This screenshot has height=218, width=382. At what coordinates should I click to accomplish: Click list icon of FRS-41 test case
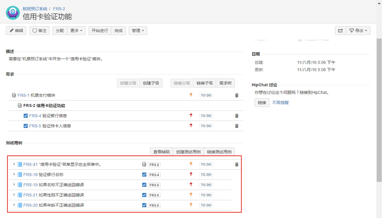(20, 164)
